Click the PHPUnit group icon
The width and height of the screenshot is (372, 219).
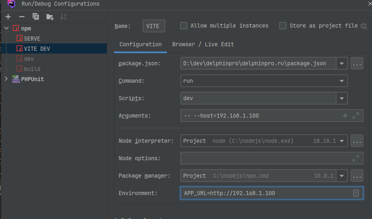pos(16,79)
